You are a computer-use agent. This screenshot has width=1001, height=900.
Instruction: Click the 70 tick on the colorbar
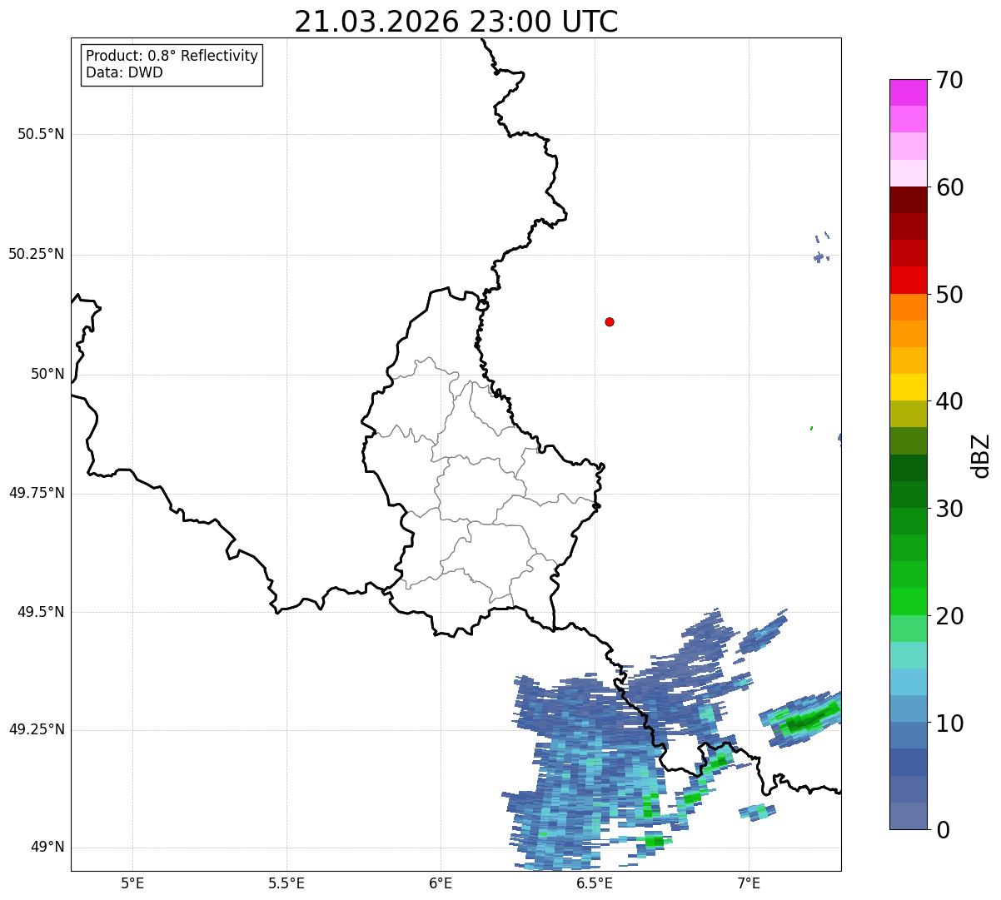click(949, 80)
